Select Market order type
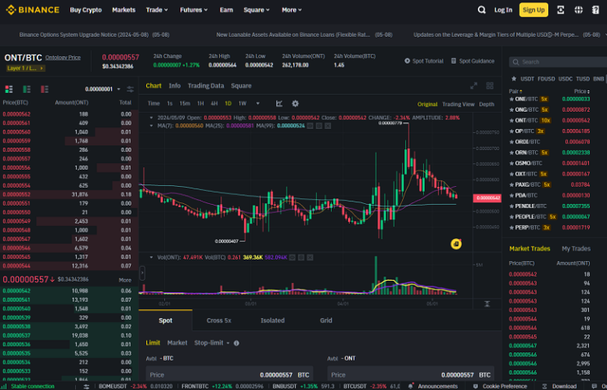This screenshot has height=390, width=607. coord(177,343)
